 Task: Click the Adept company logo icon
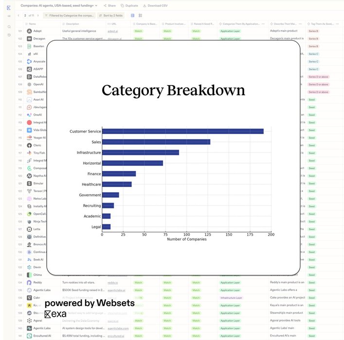(x=30, y=31)
